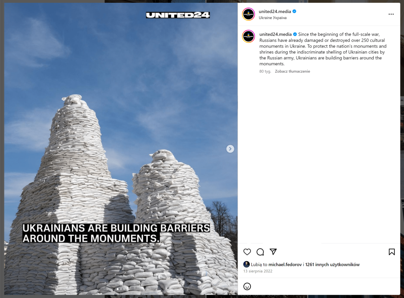Open united24.media profile picture in header

pyautogui.click(x=249, y=14)
